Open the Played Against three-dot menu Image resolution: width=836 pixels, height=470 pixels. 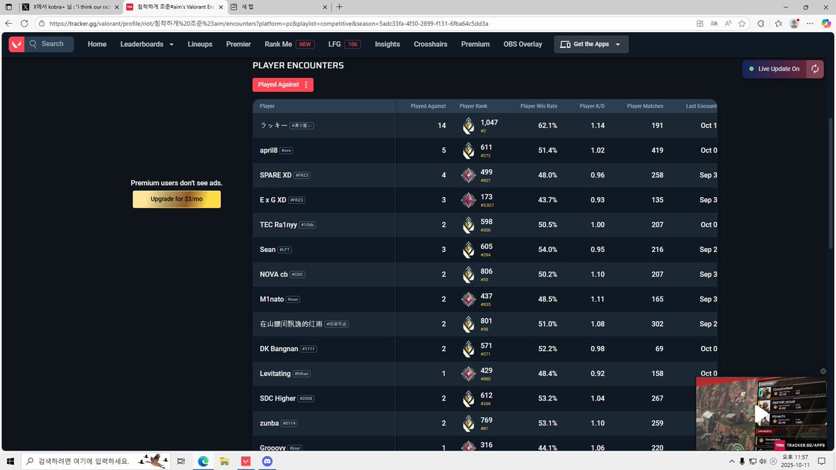tap(306, 84)
